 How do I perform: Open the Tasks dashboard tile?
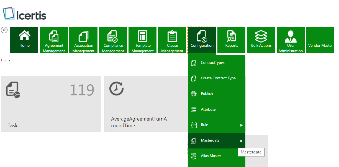pos(51,104)
